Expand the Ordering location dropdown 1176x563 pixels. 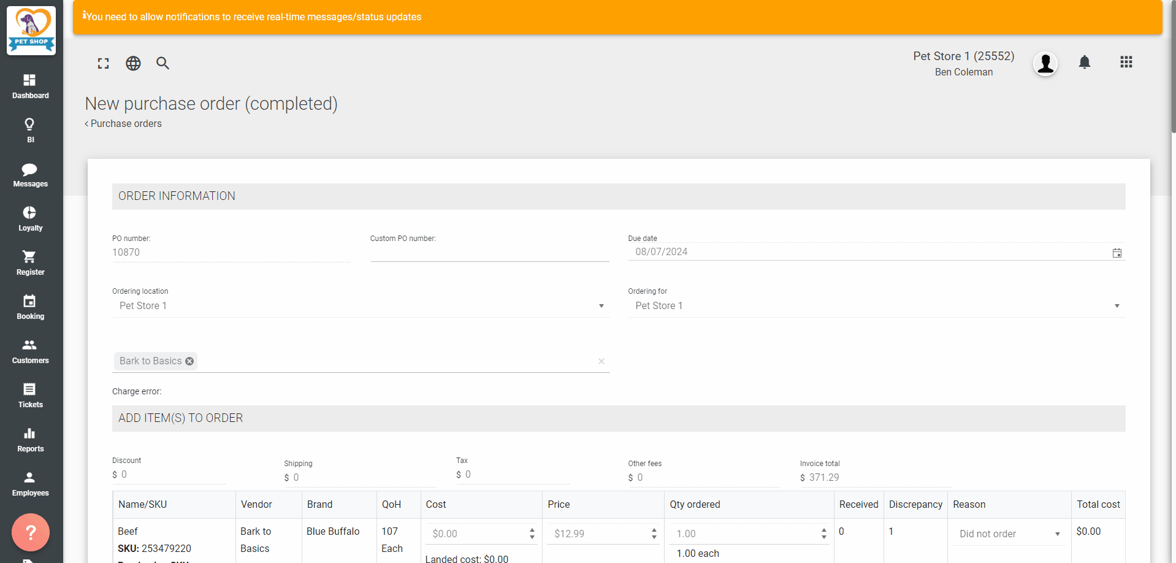[601, 306]
